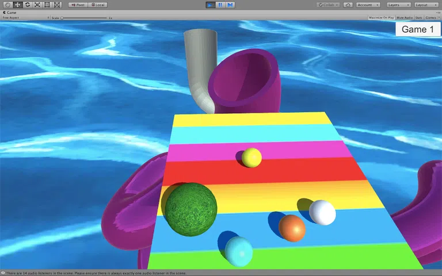Select the Game tab
The width and height of the screenshot is (442, 276).
click(x=10, y=13)
